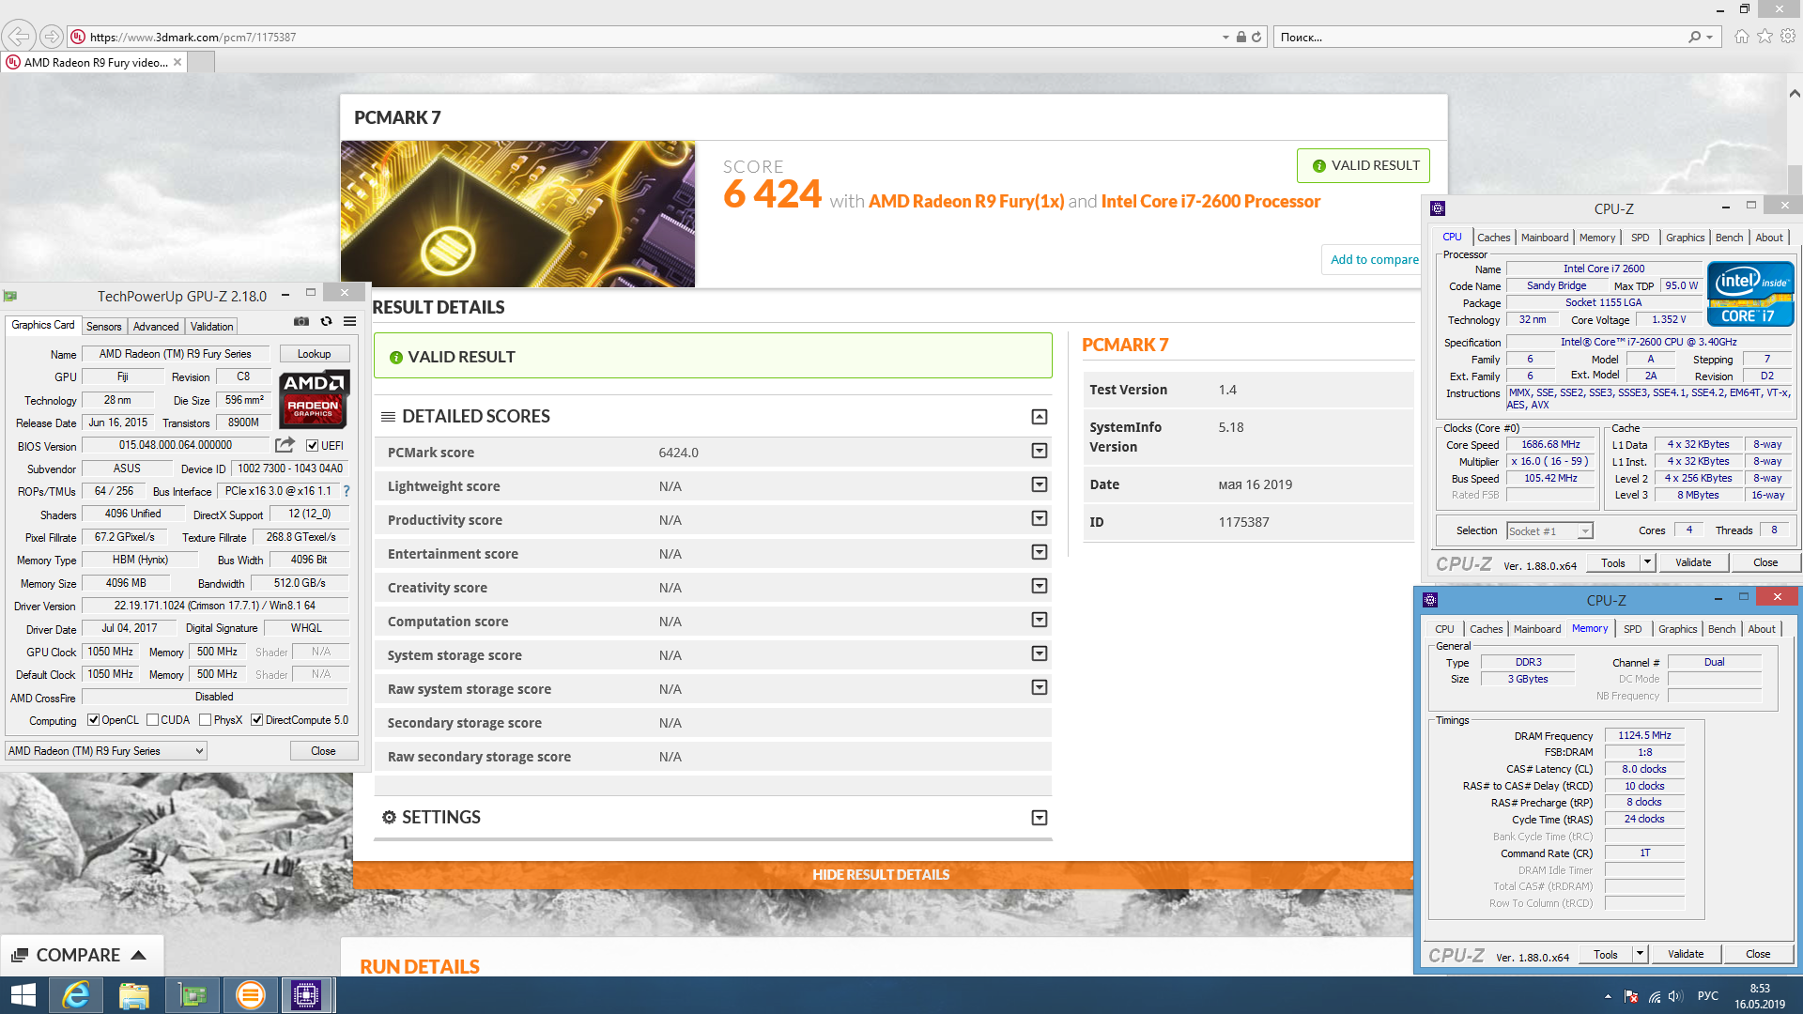1803x1014 pixels.
Task: Expand PCMark score row arrow
Action: click(x=1039, y=451)
